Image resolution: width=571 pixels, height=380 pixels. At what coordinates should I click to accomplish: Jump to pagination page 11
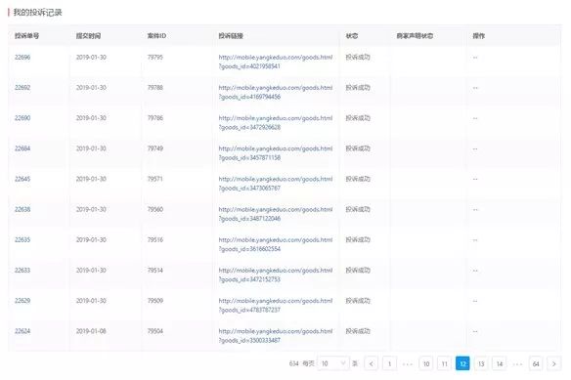click(444, 363)
